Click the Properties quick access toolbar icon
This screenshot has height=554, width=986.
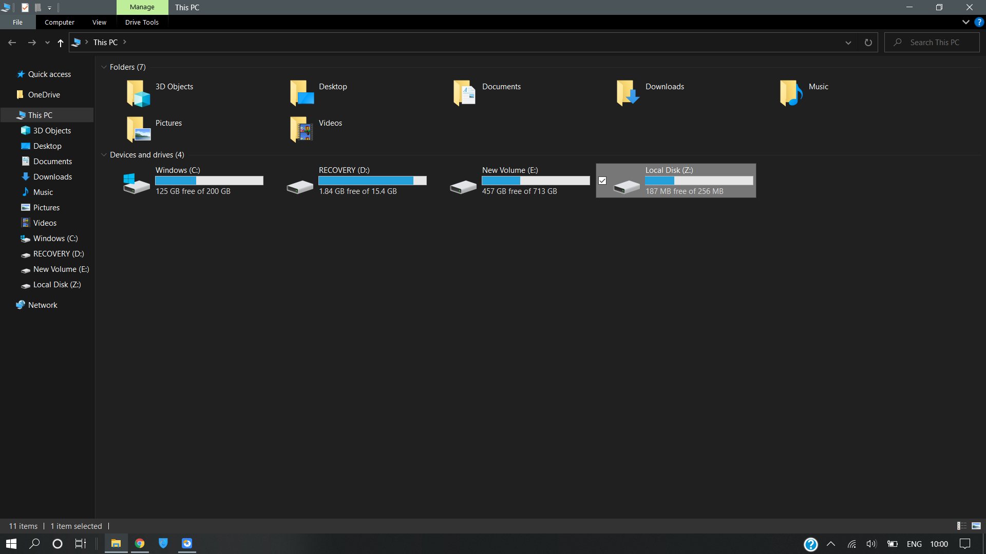tap(25, 8)
